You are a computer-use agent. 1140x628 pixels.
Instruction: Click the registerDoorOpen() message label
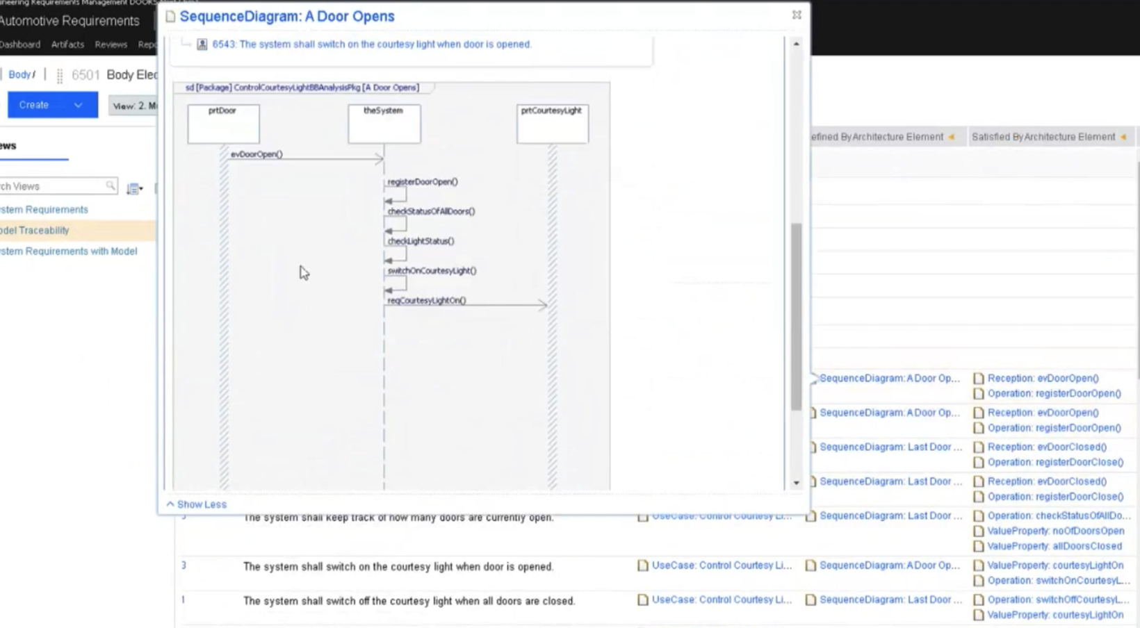pyautogui.click(x=423, y=182)
